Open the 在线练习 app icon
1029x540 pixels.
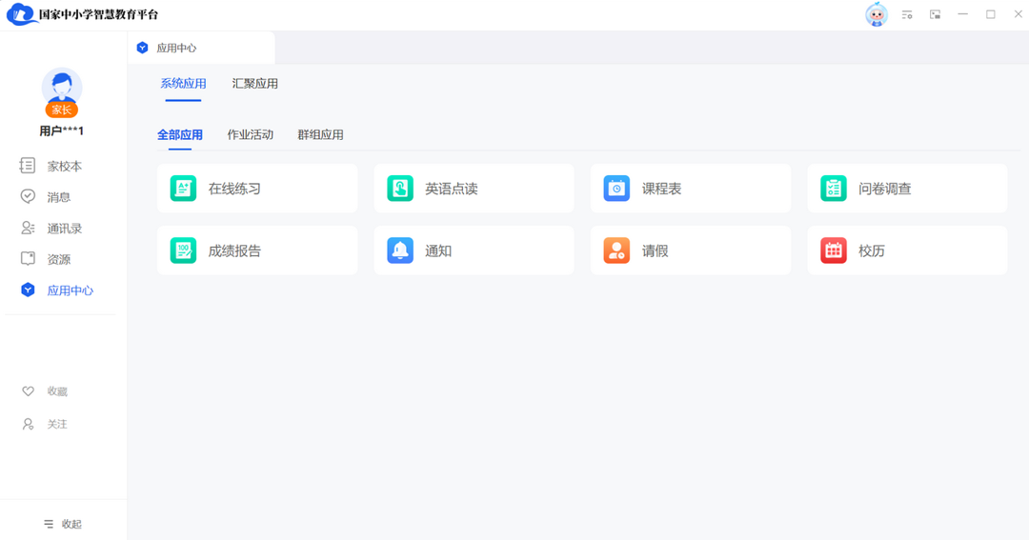(183, 189)
